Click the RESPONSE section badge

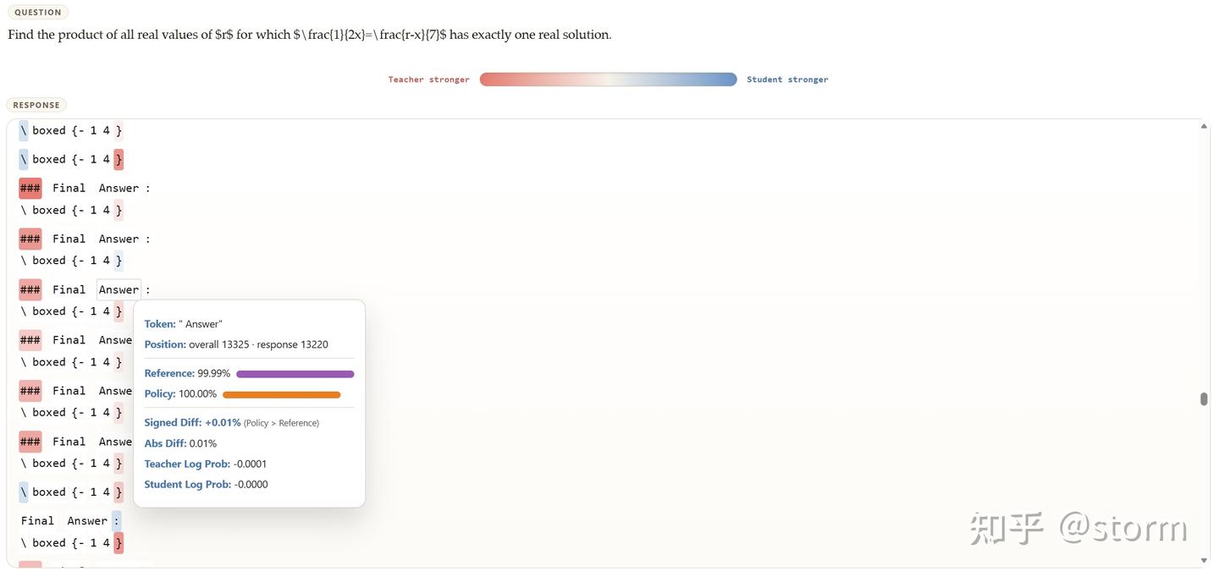tap(36, 104)
